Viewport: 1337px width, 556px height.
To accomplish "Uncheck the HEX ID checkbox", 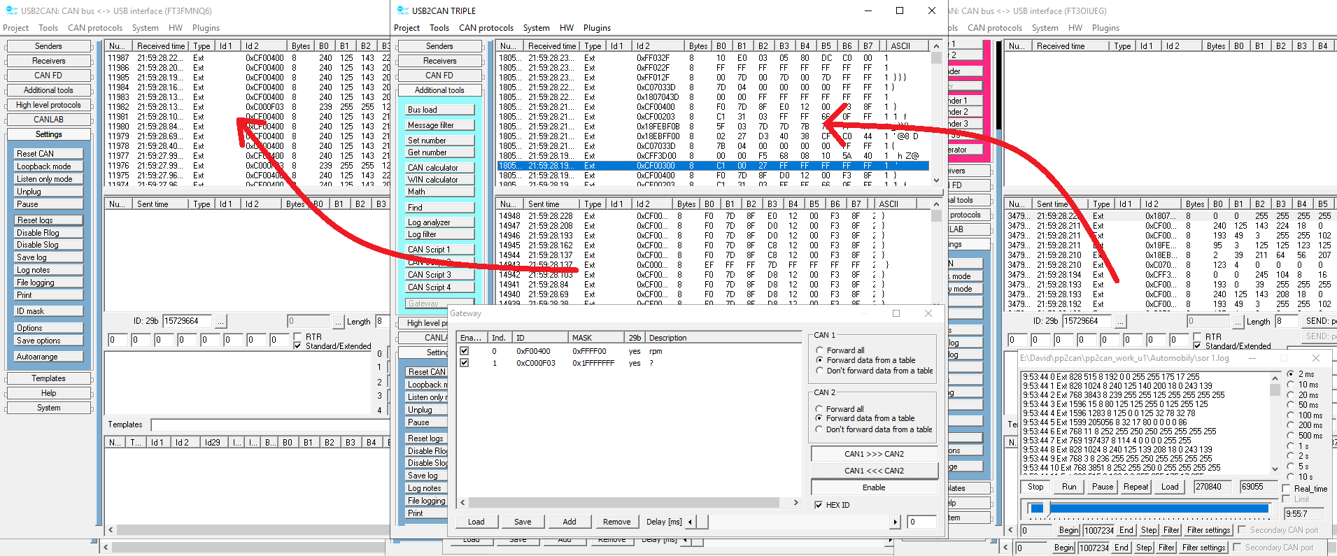I will tap(819, 505).
